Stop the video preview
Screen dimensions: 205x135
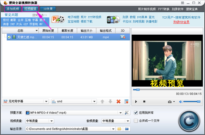144,101
